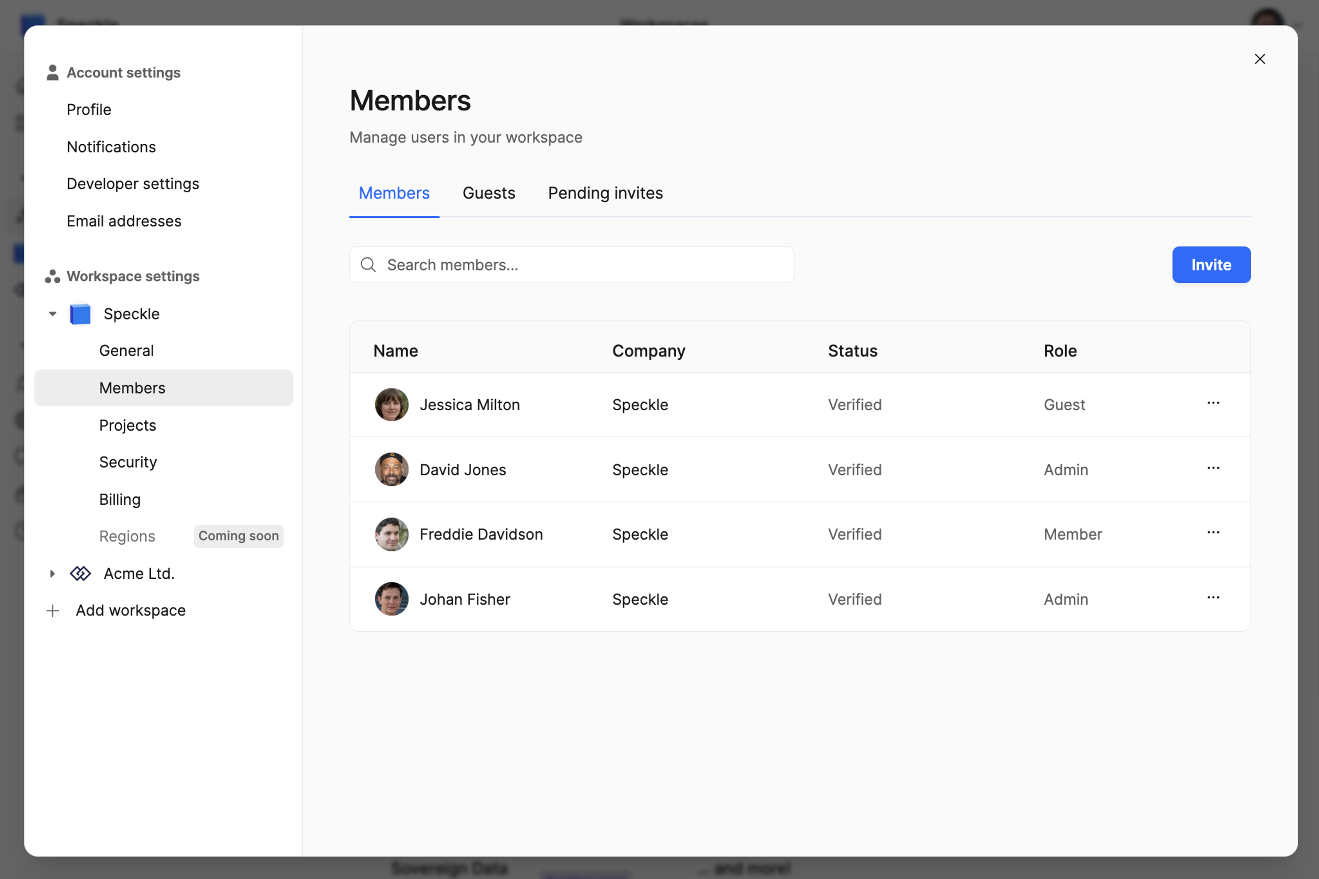Focus the Search members field

[x=571, y=264]
